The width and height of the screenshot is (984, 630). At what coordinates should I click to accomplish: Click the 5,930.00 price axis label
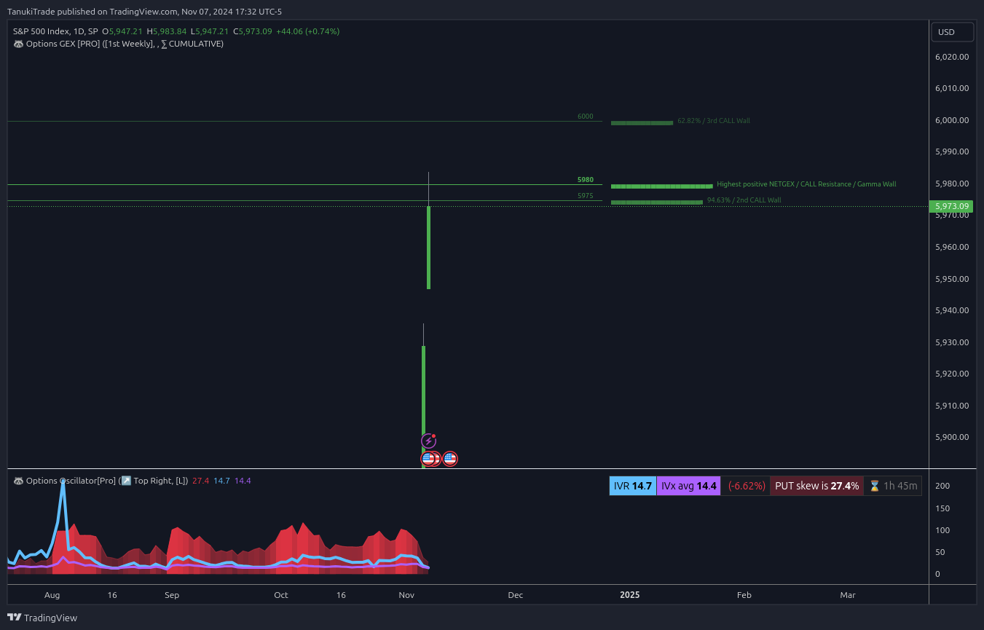click(x=952, y=342)
